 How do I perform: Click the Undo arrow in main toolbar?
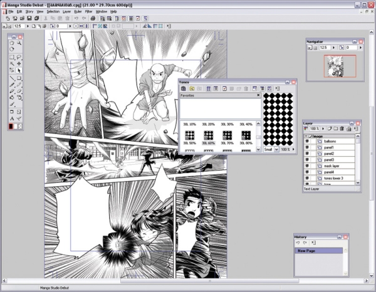point(76,18)
